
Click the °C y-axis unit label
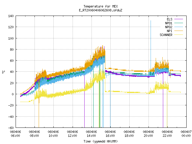pos(4,72)
